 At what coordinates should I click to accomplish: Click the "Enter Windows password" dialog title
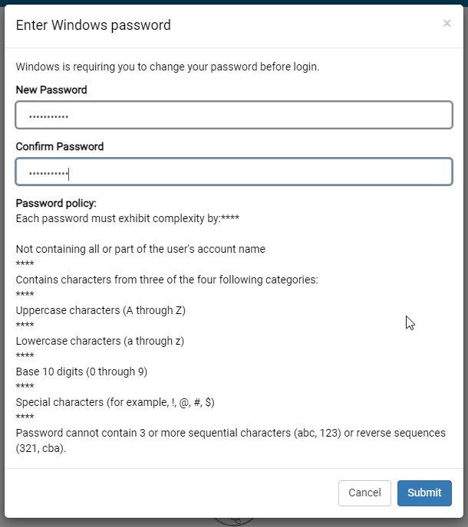93,25
